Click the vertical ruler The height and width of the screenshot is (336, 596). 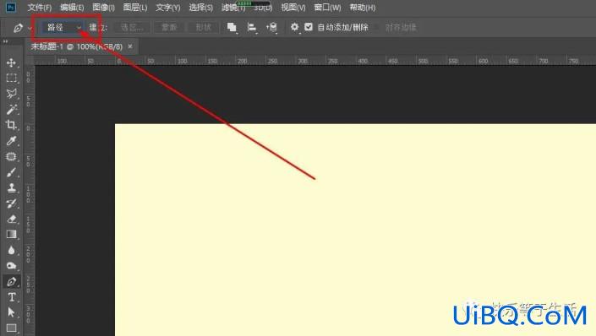point(29,200)
